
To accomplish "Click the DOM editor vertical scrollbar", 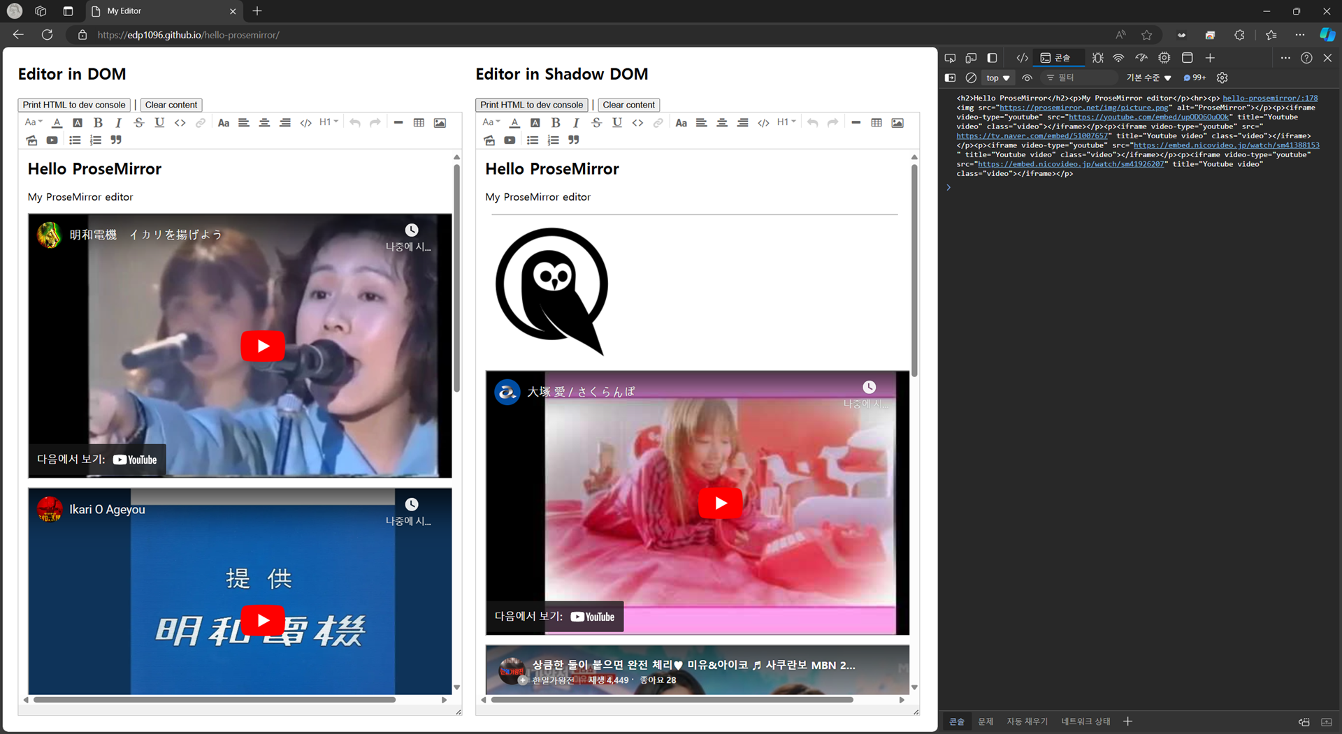I will click(456, 279).
